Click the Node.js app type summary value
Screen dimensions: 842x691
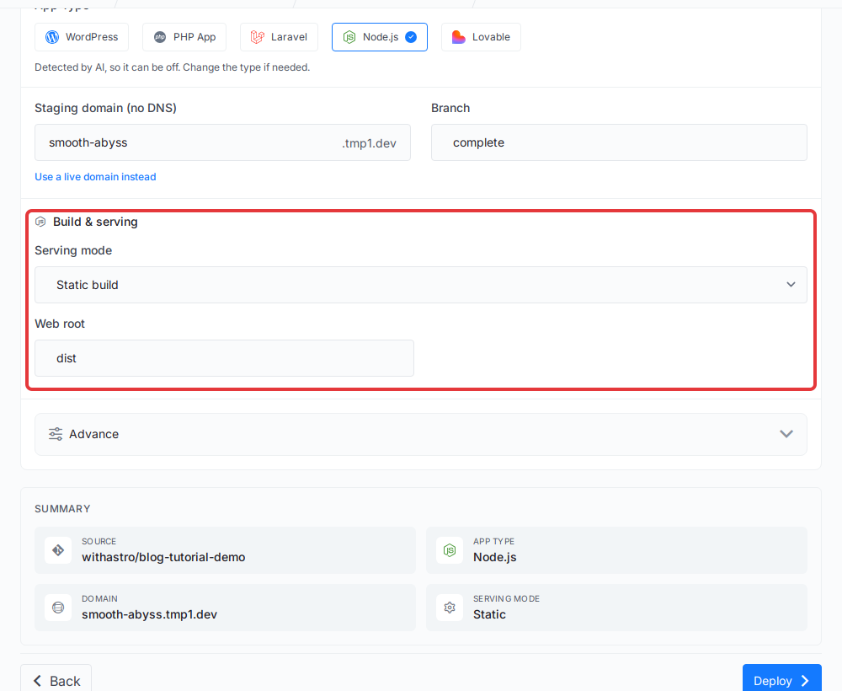(x=494, y=557)
